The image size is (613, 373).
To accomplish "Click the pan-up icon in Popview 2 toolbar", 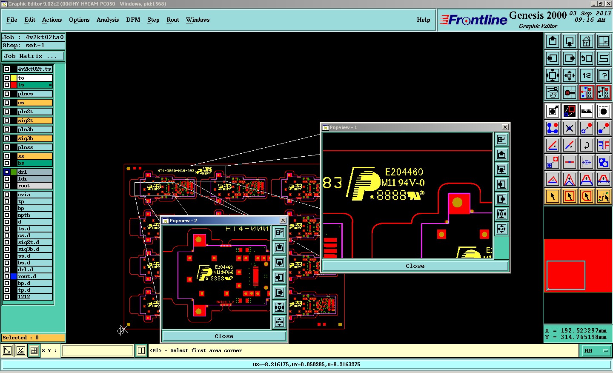I will (x=280, y=247).
